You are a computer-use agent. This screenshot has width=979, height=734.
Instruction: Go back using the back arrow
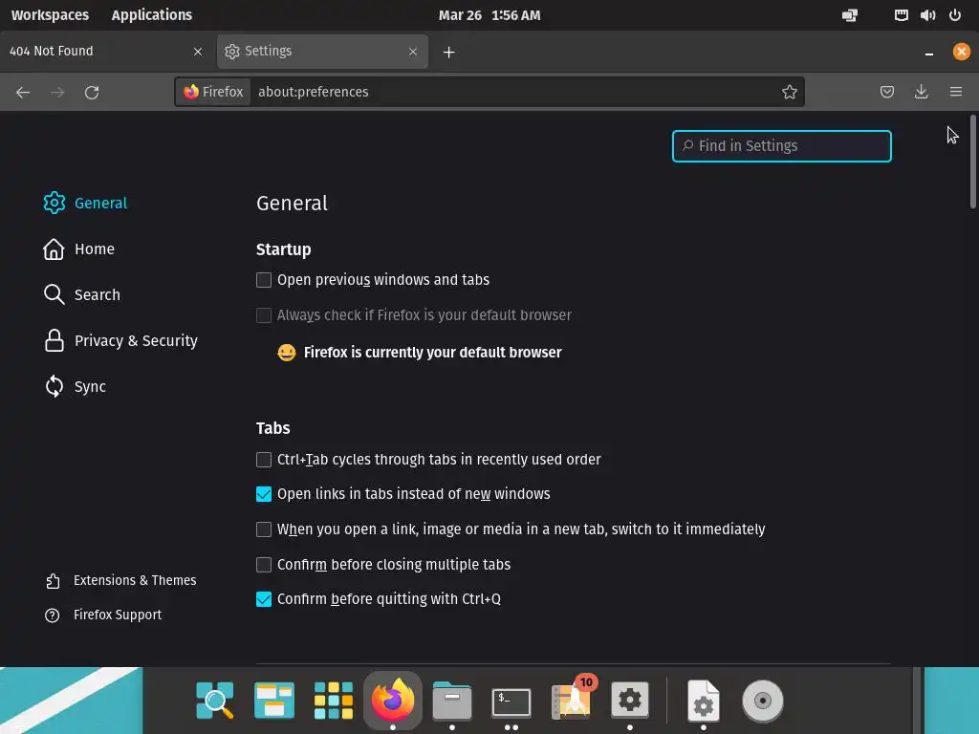point(23,93)
